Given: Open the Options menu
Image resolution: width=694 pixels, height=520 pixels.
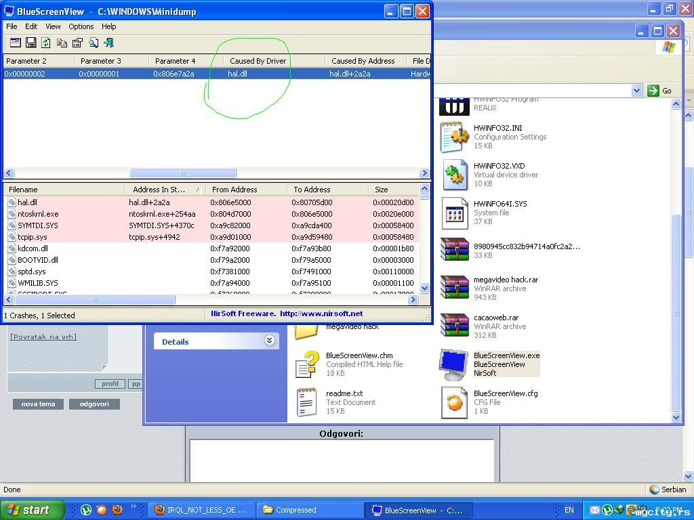Looking at the screenshot, I should (x=81, y=26).
